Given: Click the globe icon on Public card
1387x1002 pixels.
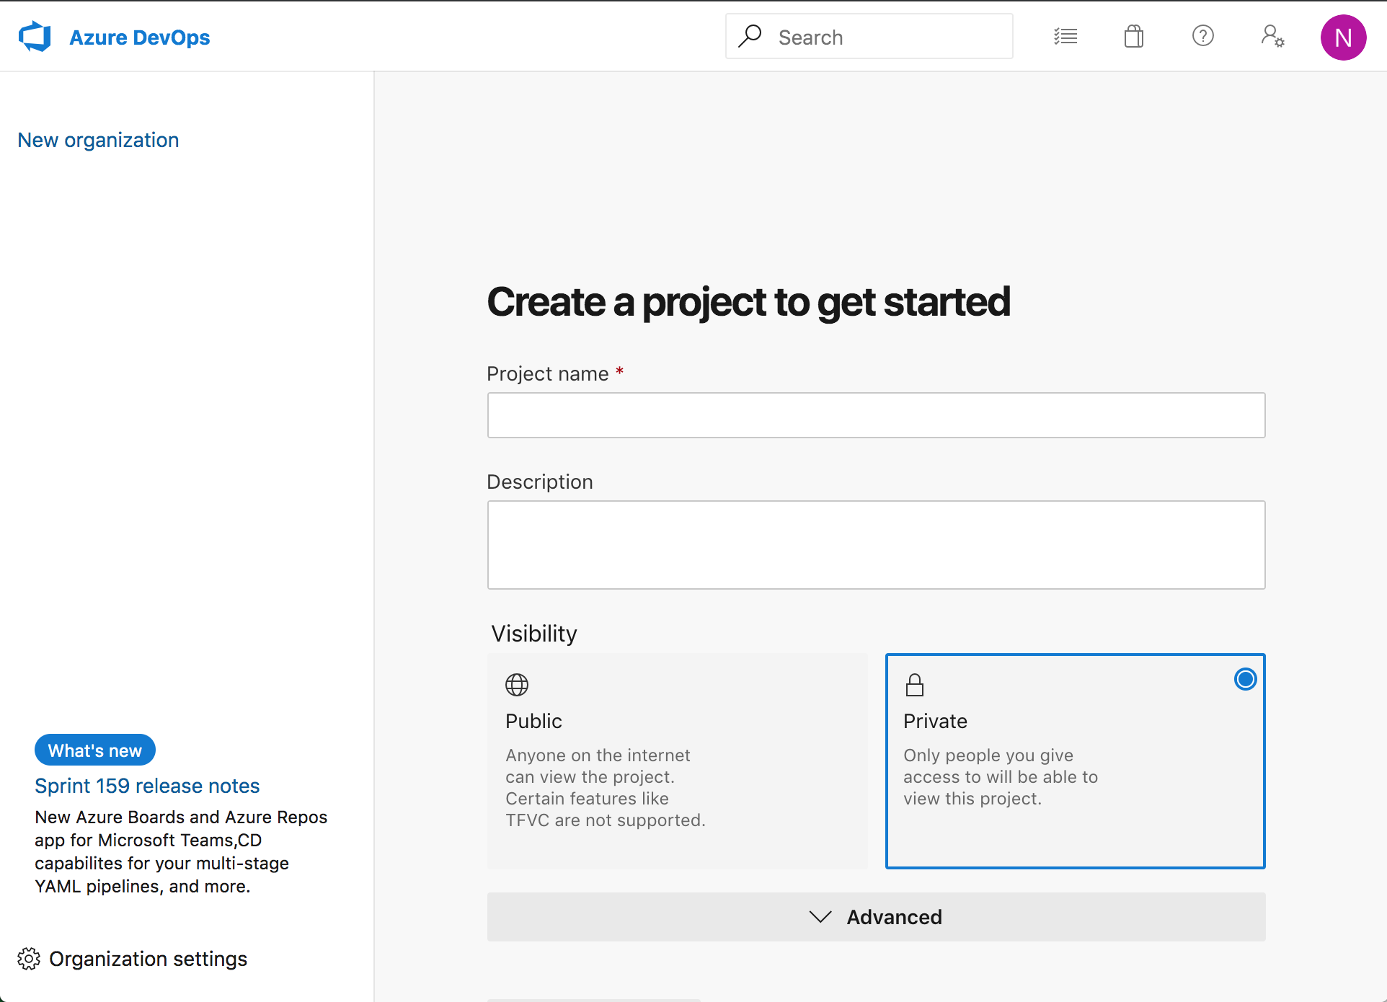Looking at the screenshot, I should point(517,684).
